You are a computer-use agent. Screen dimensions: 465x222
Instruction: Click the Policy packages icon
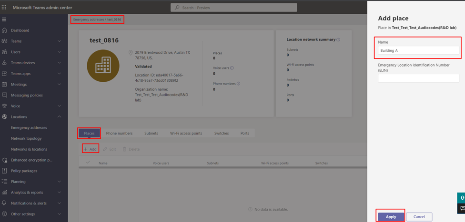tap(4, 171)
